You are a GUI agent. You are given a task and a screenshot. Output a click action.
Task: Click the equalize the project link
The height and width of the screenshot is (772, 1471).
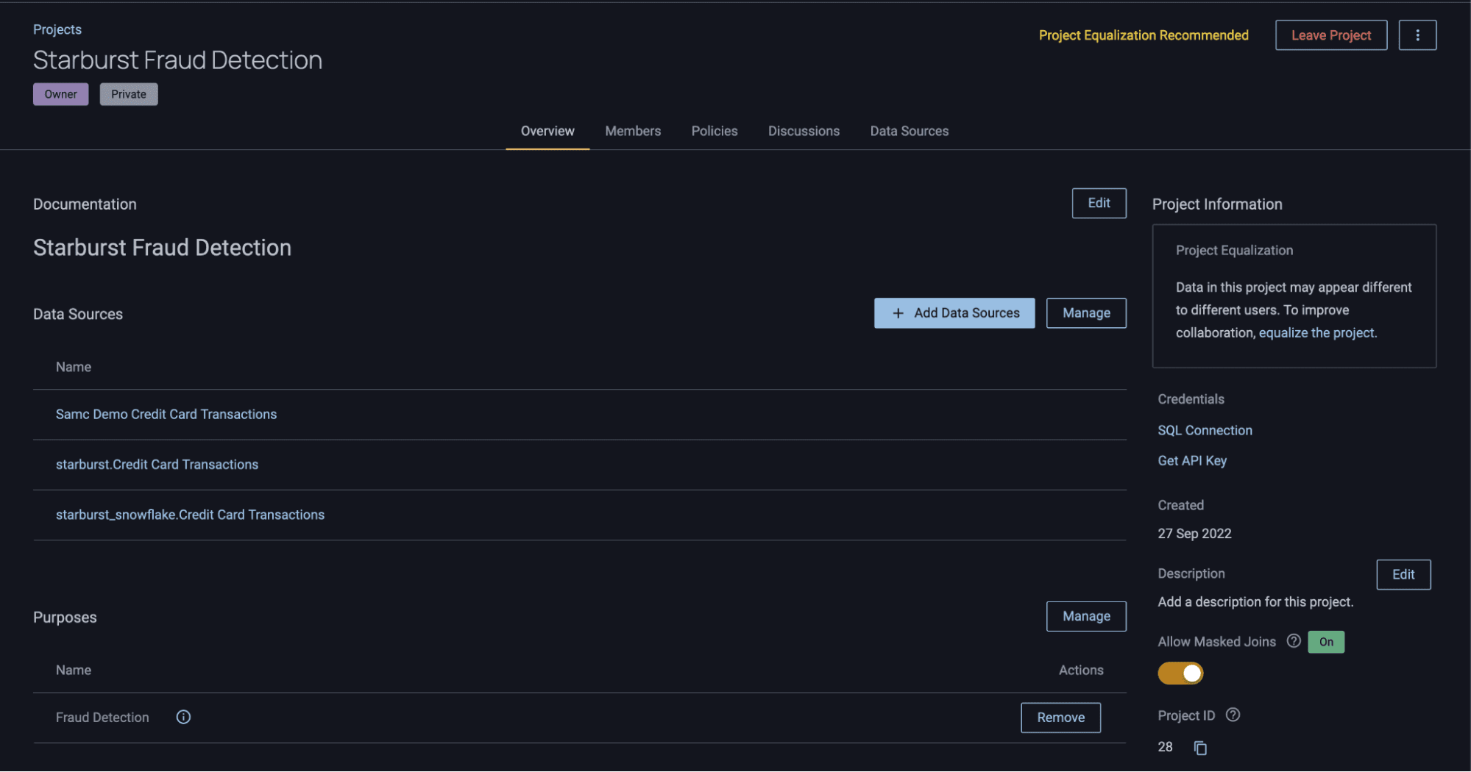[1316, 333]
